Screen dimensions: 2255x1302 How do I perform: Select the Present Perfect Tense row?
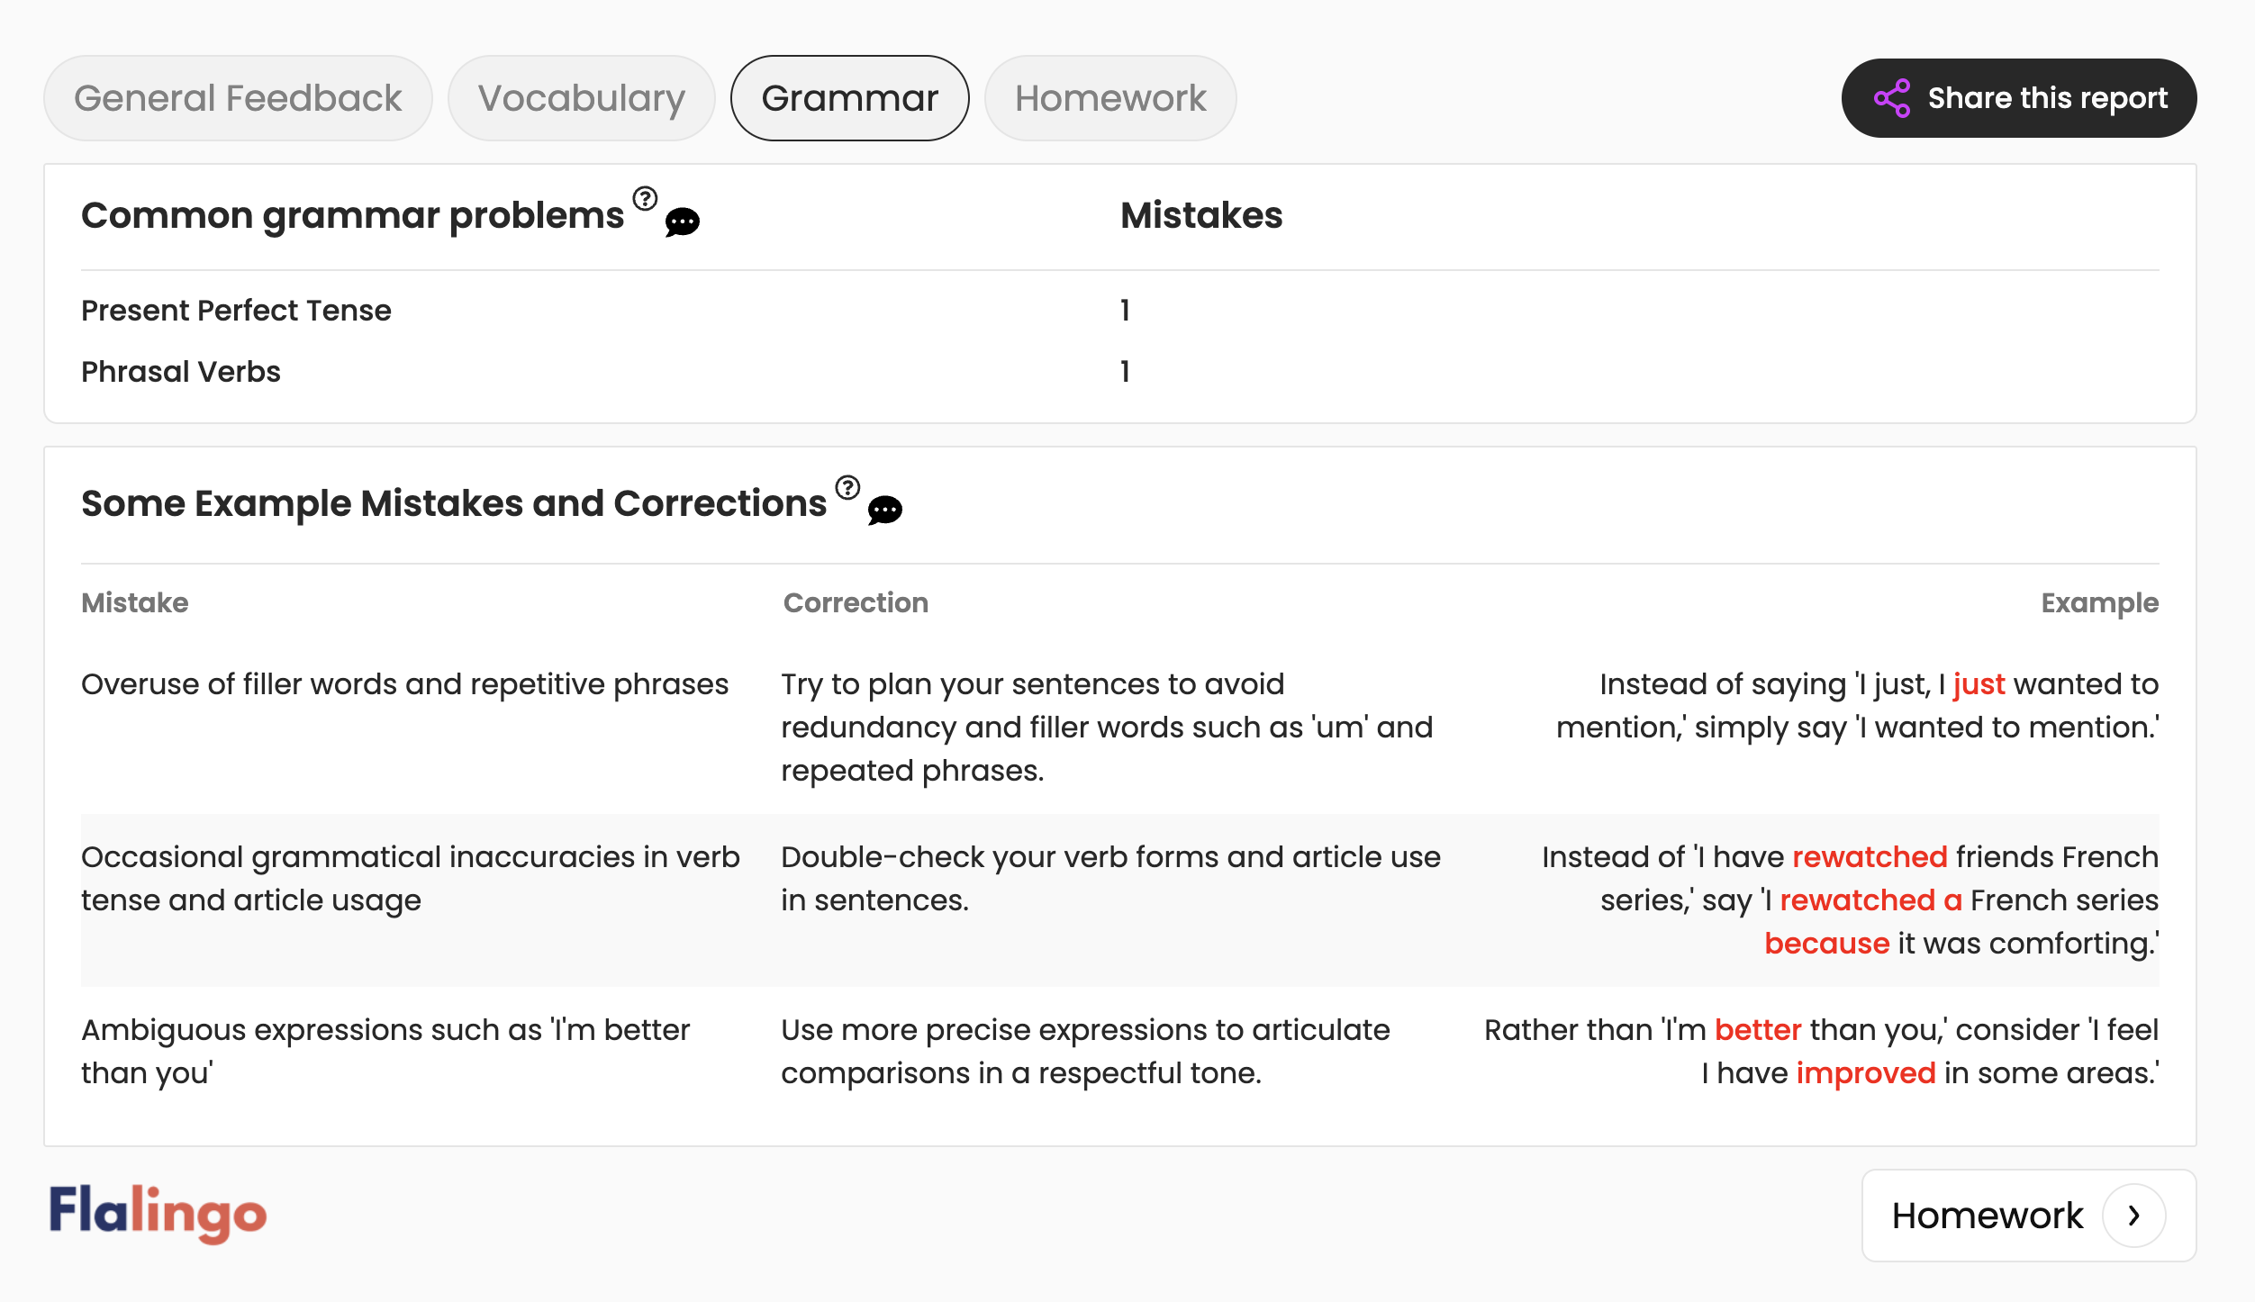tap(1120, 311)
